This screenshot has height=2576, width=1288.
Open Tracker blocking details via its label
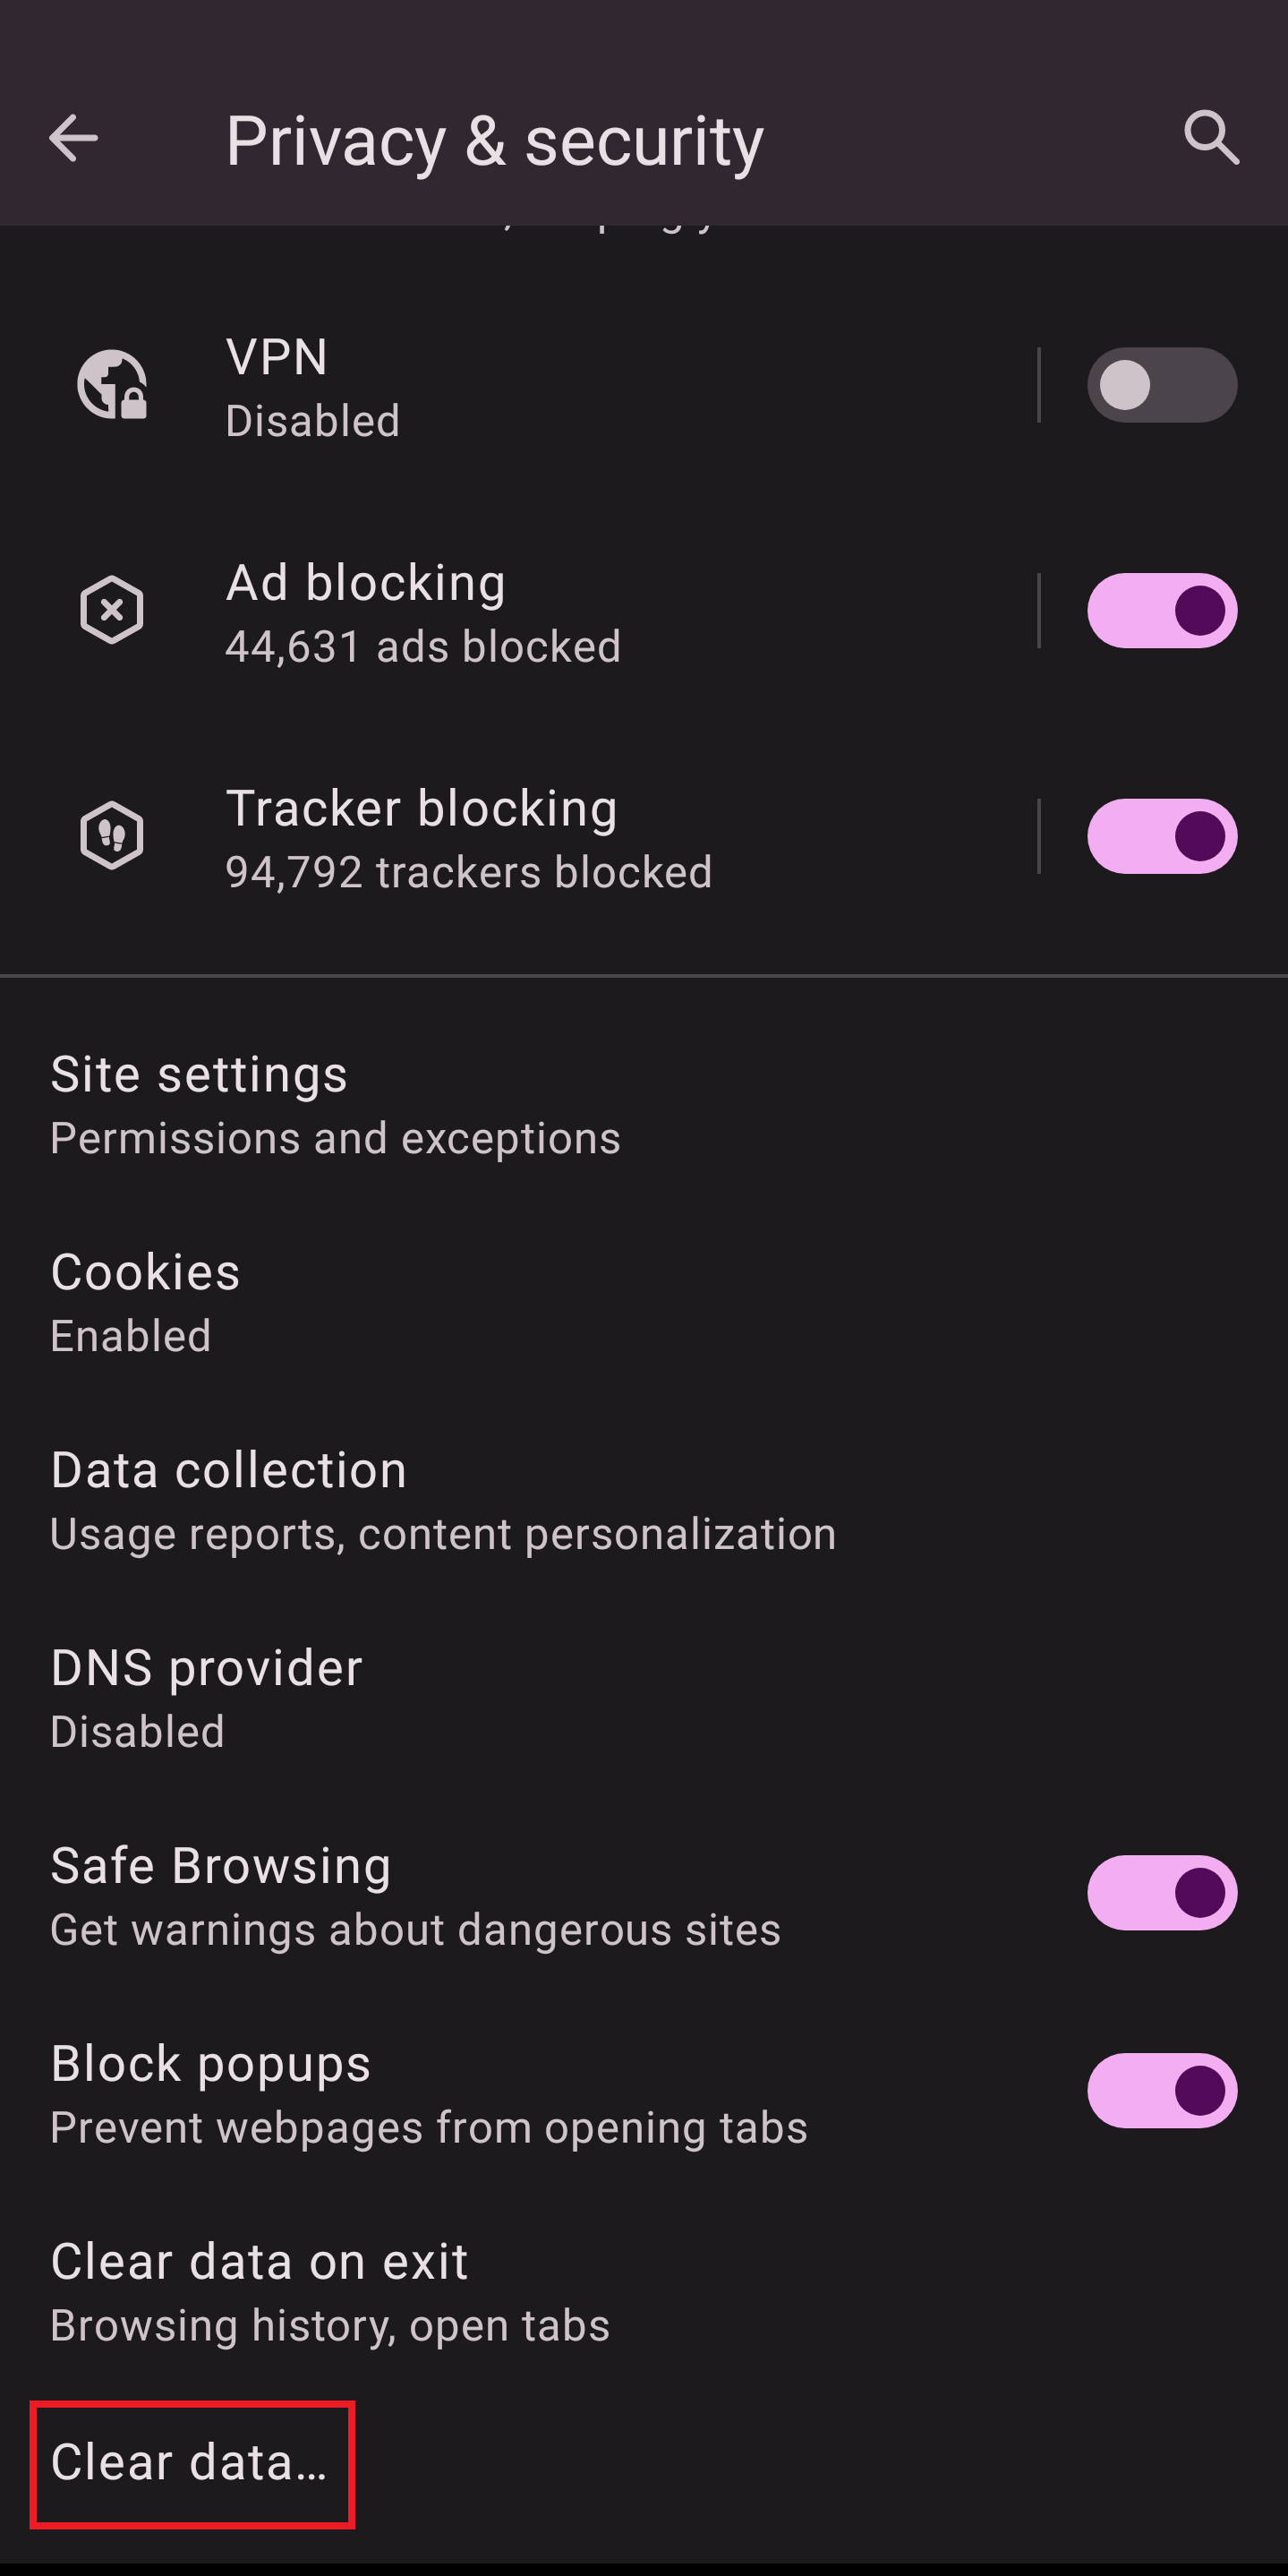468,836
